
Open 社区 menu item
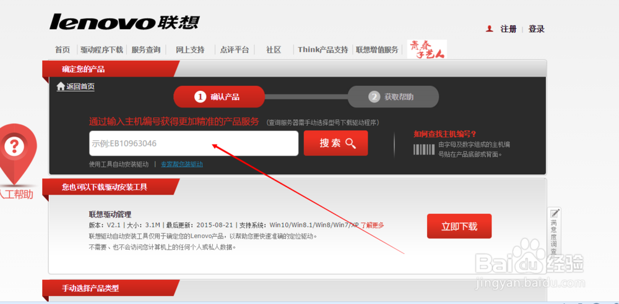pyautogui.click(x=274, y=49)
